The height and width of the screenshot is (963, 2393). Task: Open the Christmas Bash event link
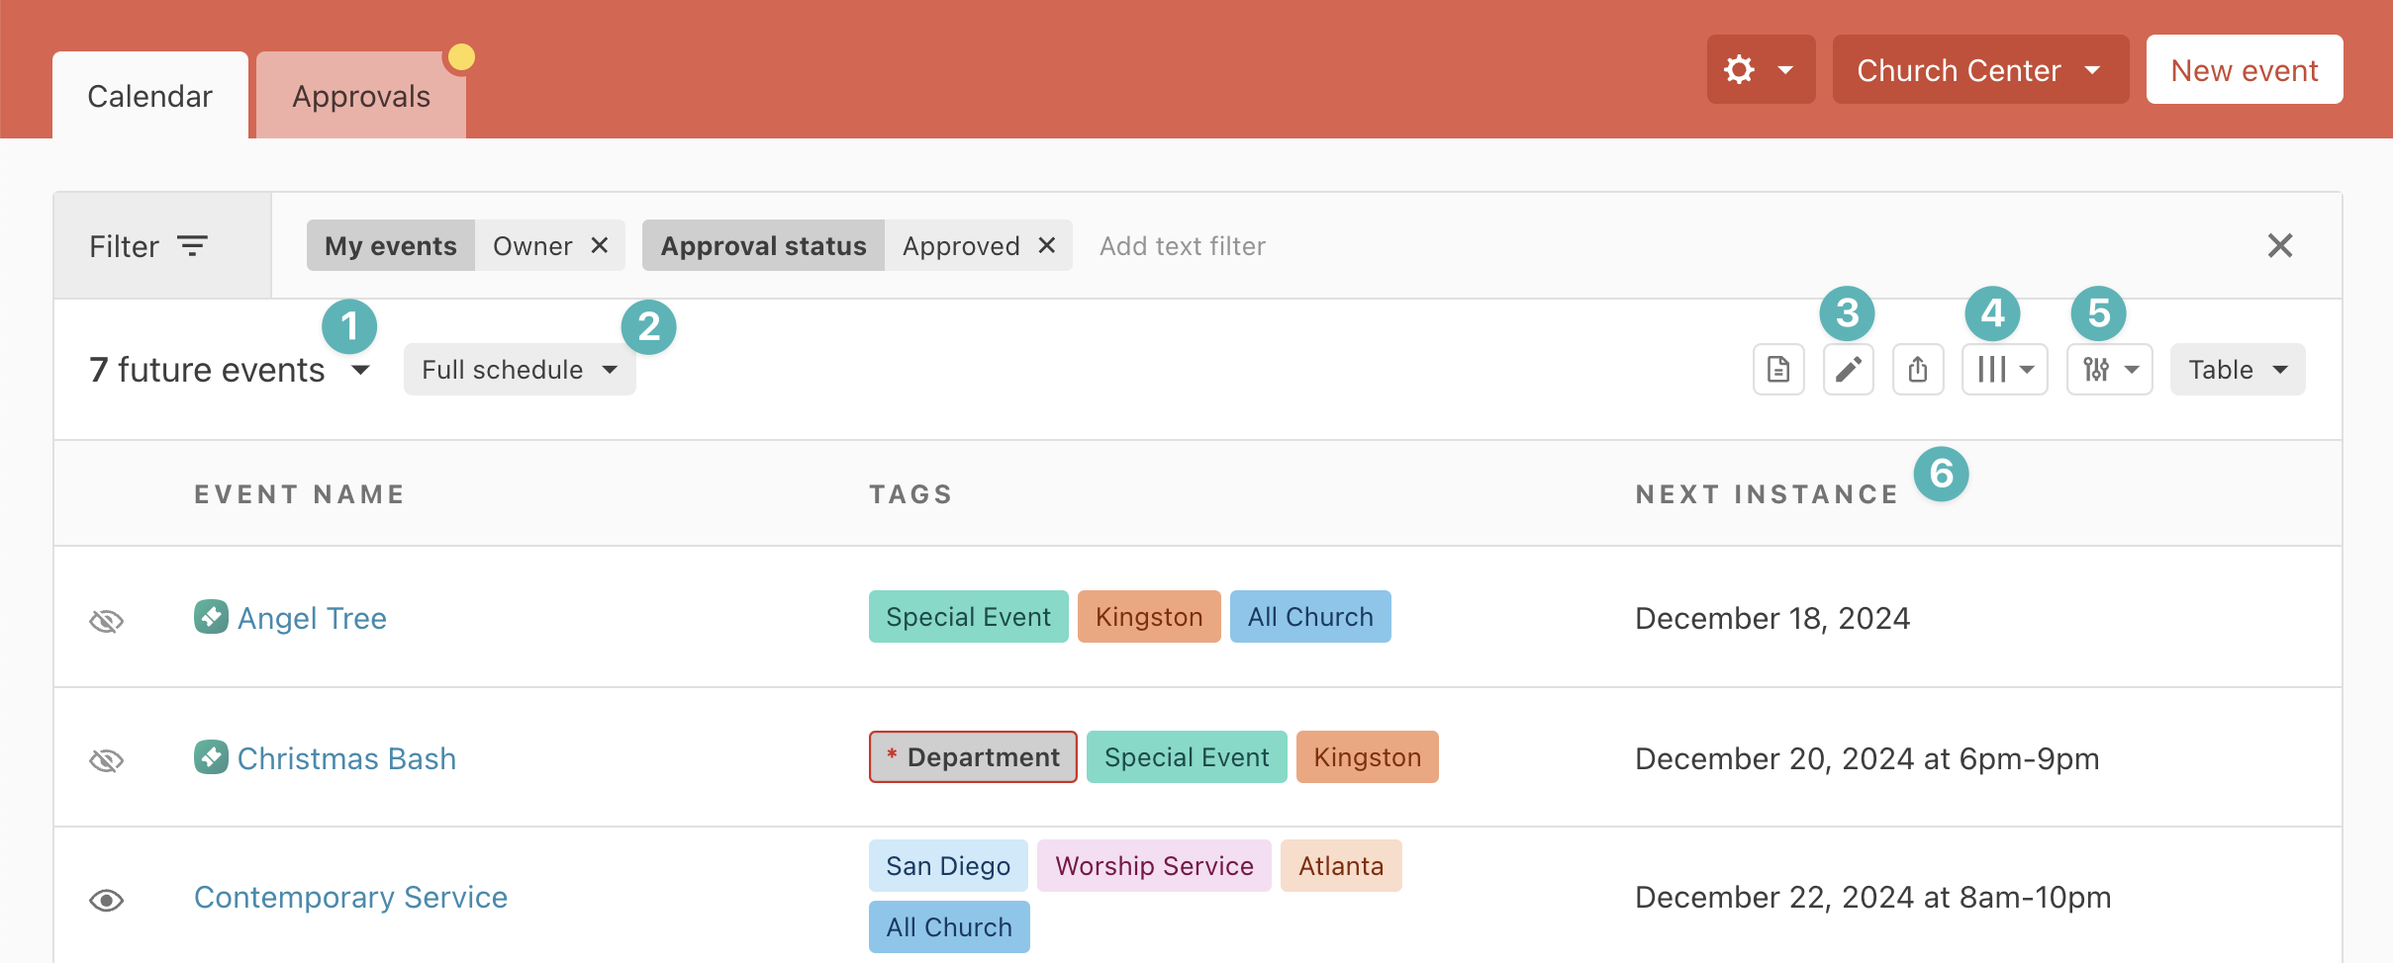[346, 758]
